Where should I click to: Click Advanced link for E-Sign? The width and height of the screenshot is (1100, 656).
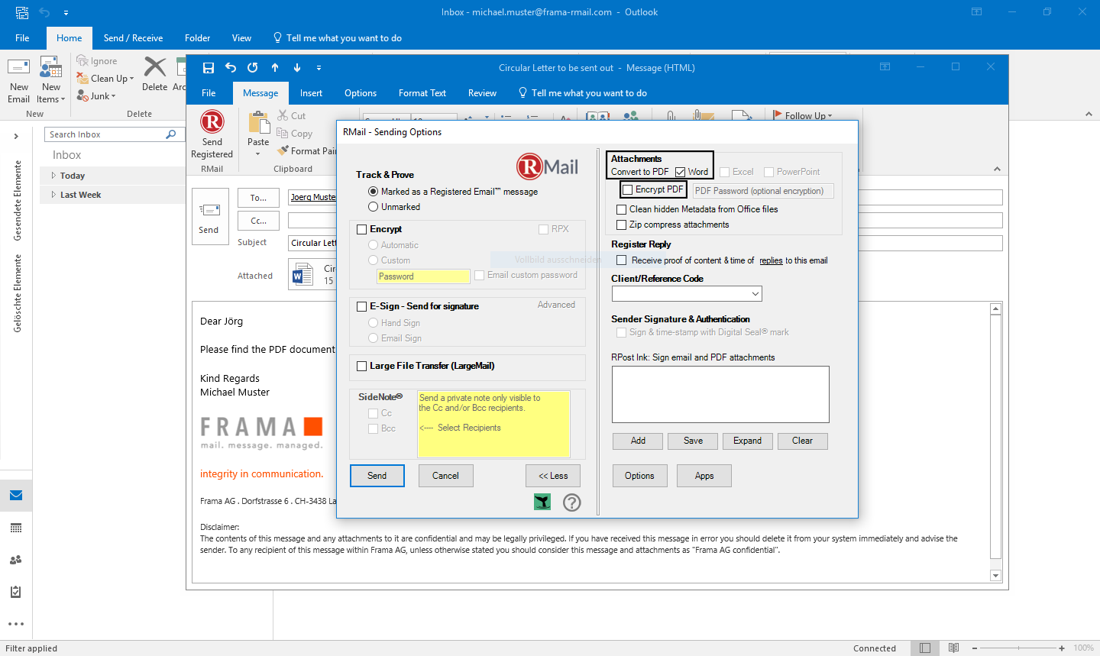tap(556, 305)
